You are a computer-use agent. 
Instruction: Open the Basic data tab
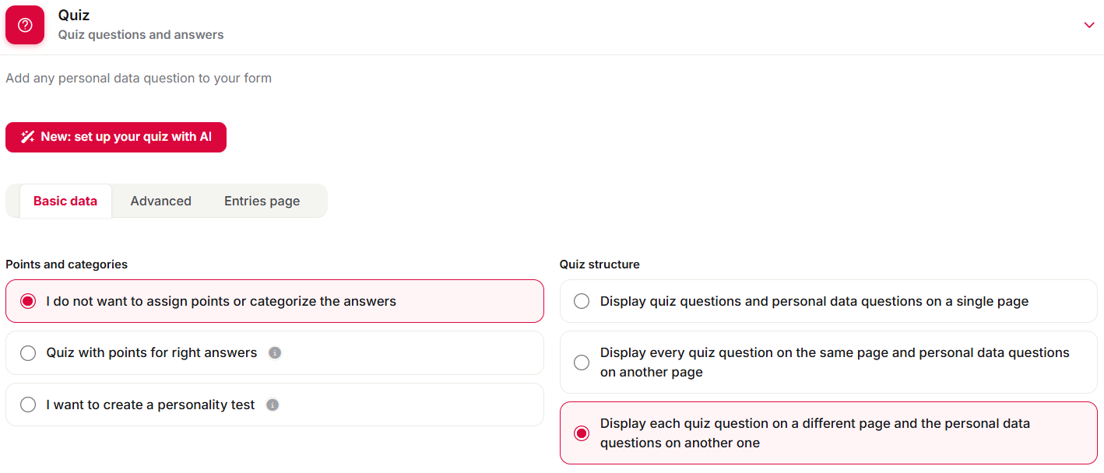click(x=65, y=201)
